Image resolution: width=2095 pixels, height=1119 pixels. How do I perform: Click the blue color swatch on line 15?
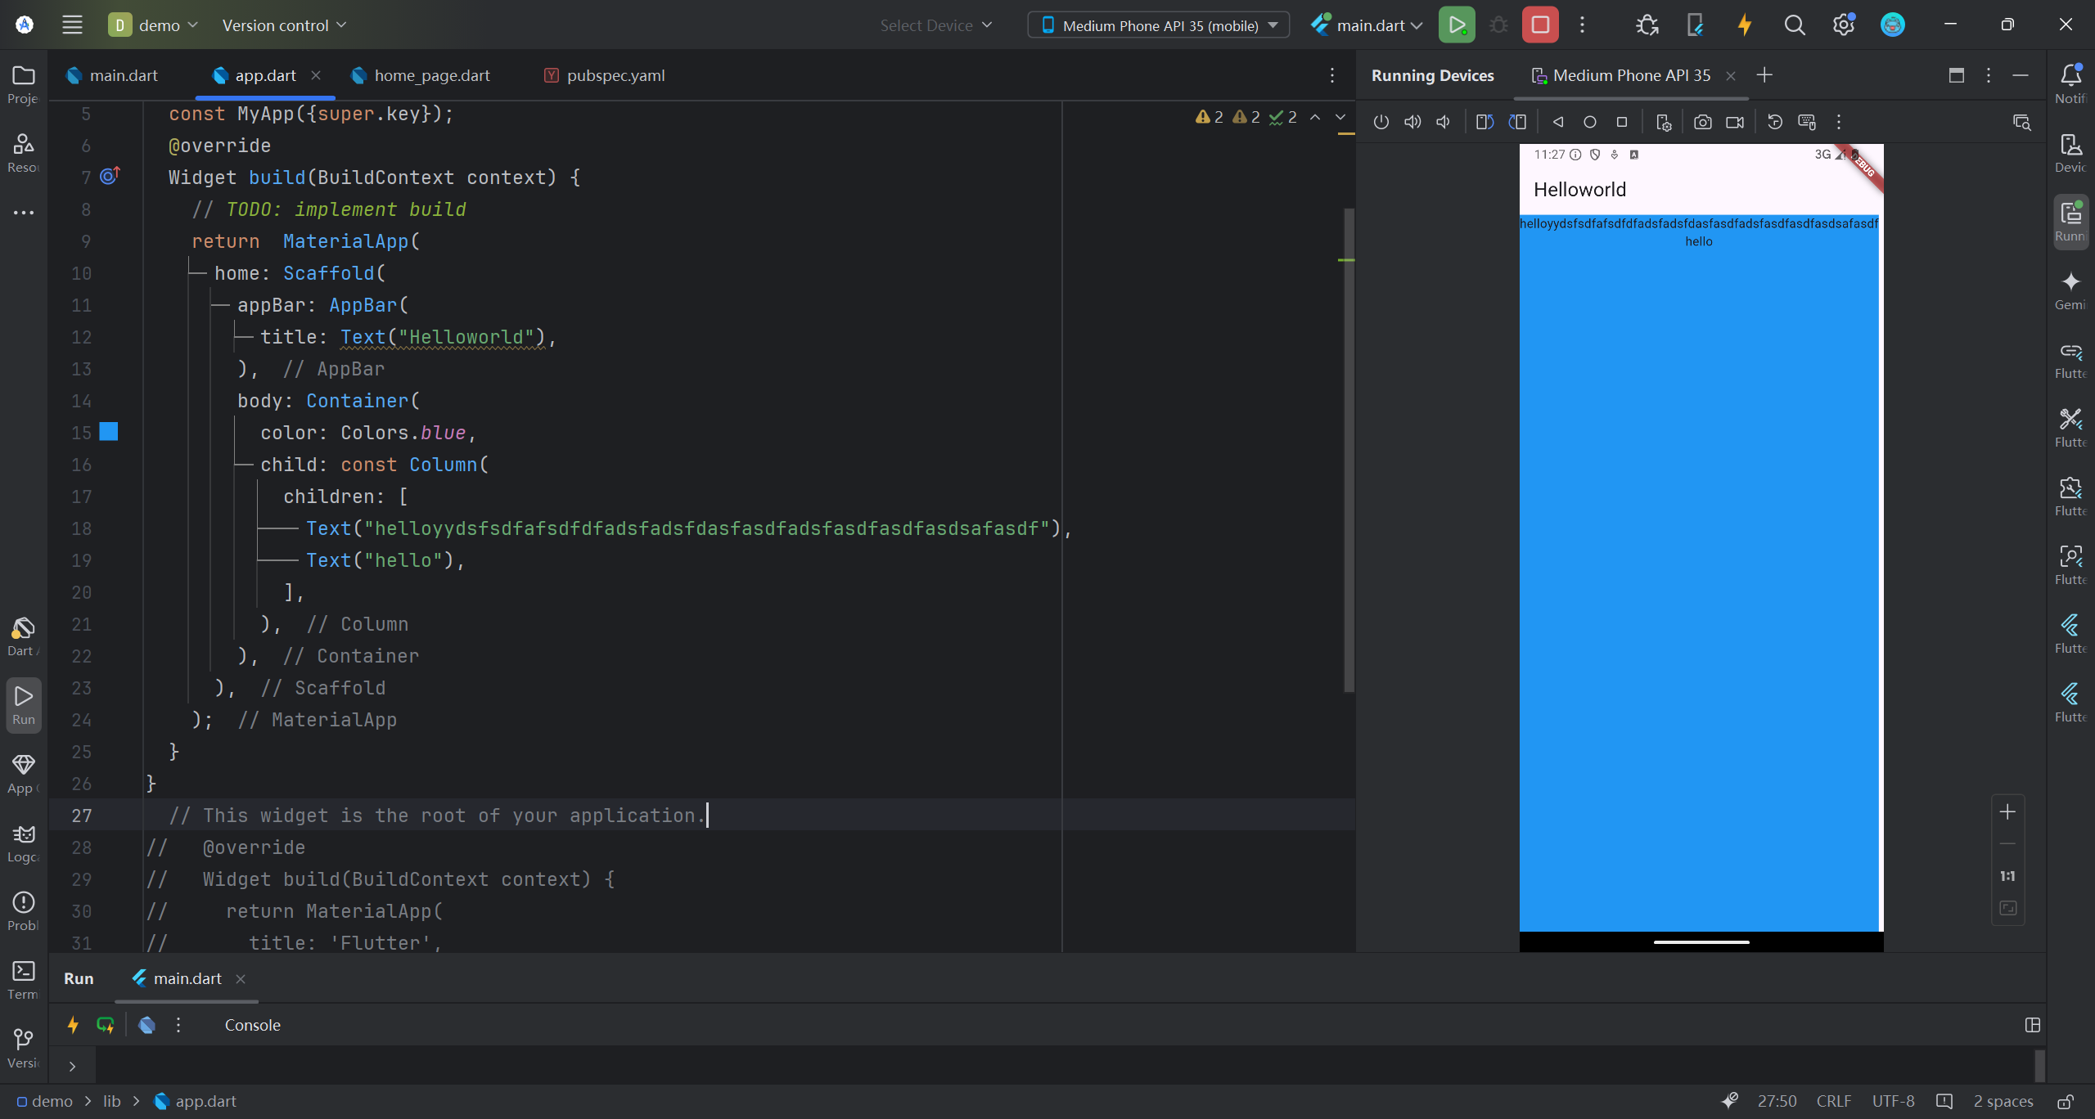click(x=109, y=432)
